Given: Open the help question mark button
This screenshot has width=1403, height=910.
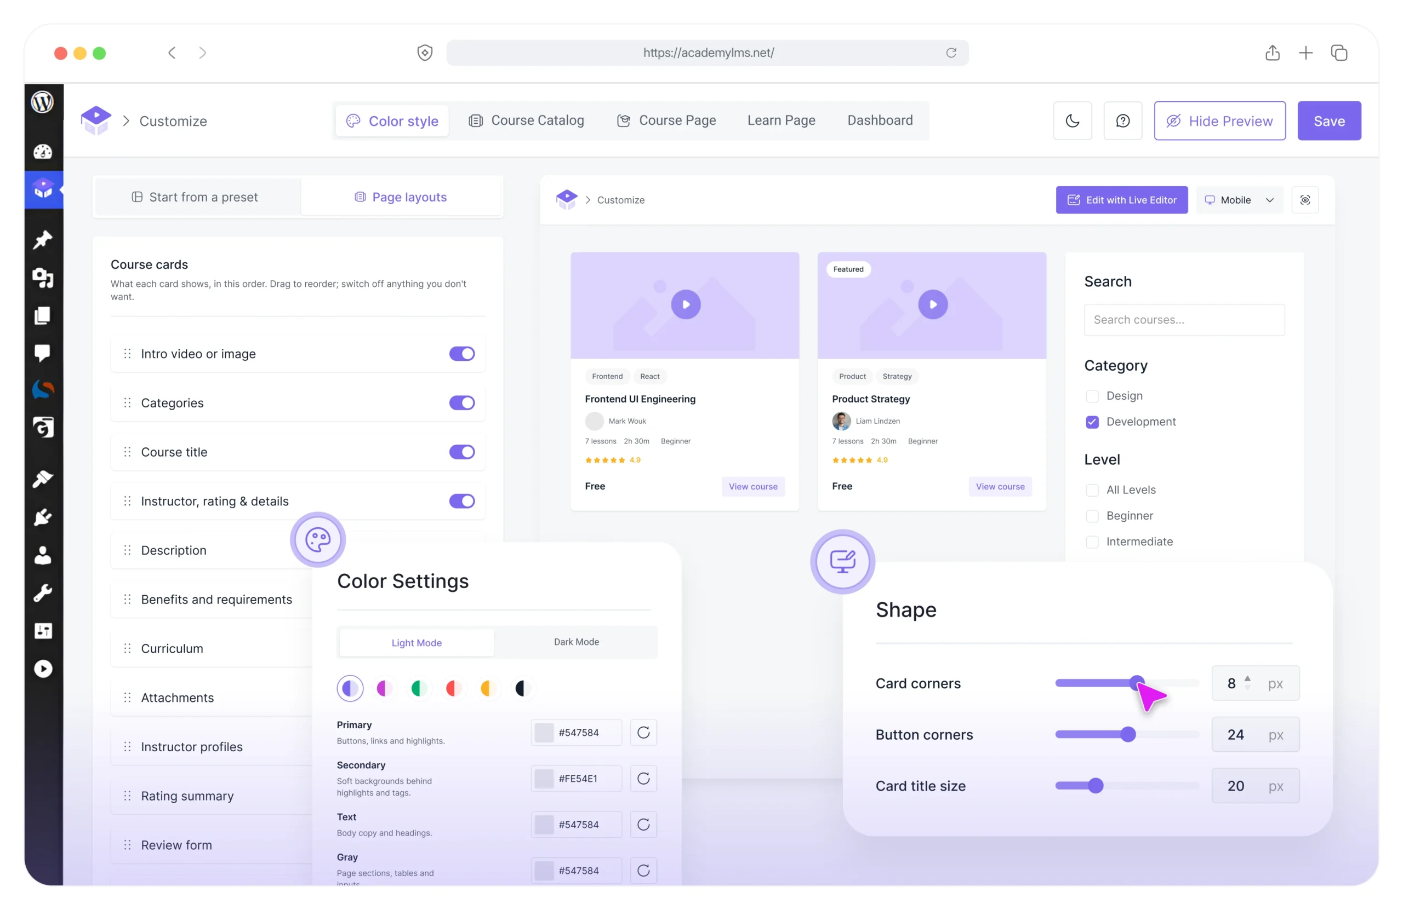Looking at the screenshot, I should 1122,121.
